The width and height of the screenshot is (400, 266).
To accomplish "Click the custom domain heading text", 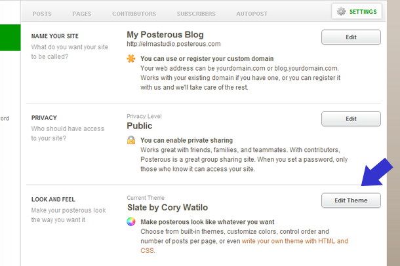I will (x=207, y=58).
